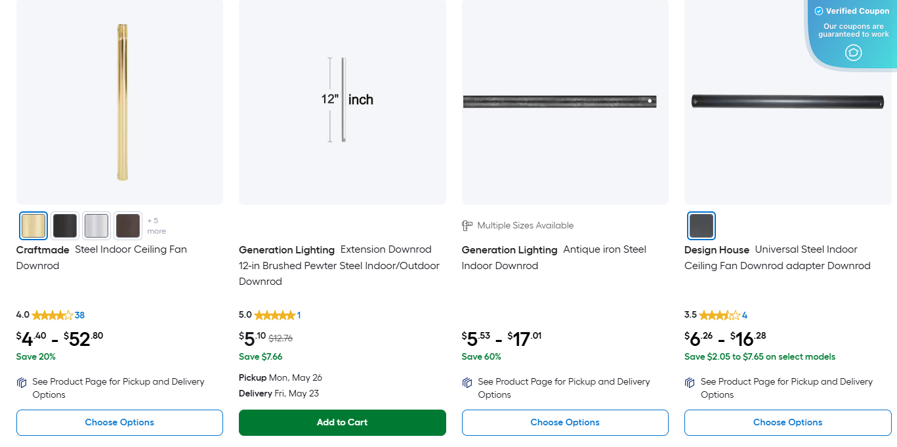This screenshot has width=897, height=447.
Task: Click the store pickup icon on Craftmade downrod card
Action: click(22, 382)
